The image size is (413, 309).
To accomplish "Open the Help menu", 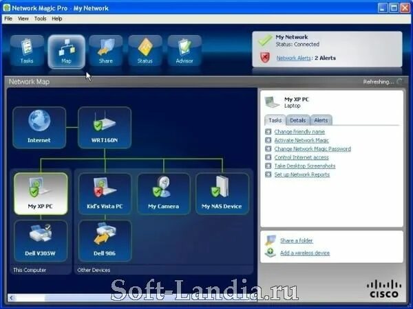I will 57,19.
